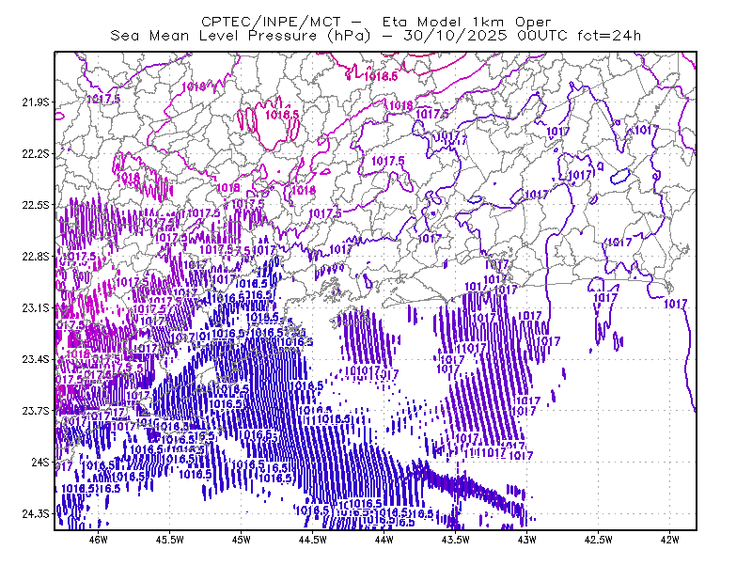
Task: Click the 21.9S latitude axis label
Action: click(x=36, y=102)
